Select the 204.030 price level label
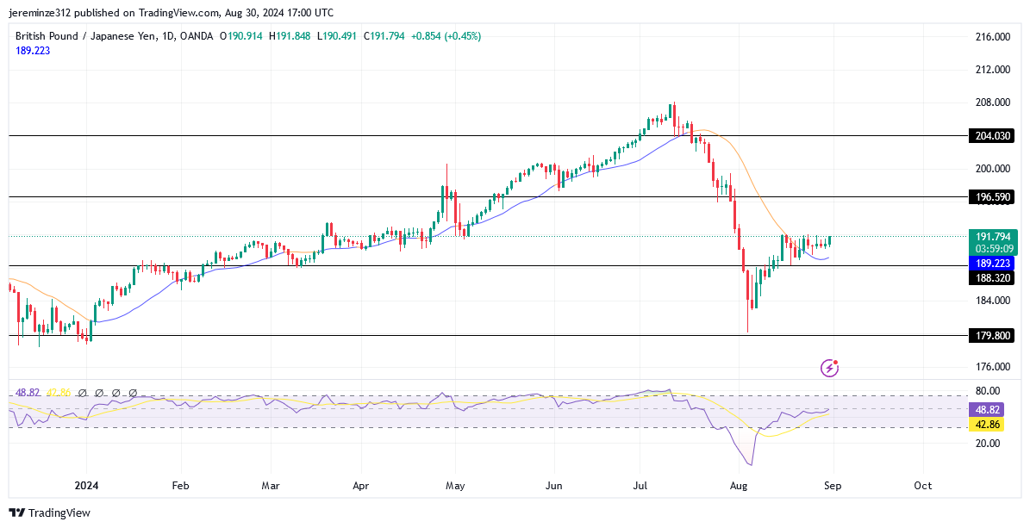The image size is (1030, 528). (992, 136)
